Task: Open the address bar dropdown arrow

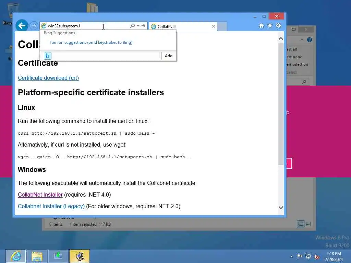Action: tap(138, 26)
